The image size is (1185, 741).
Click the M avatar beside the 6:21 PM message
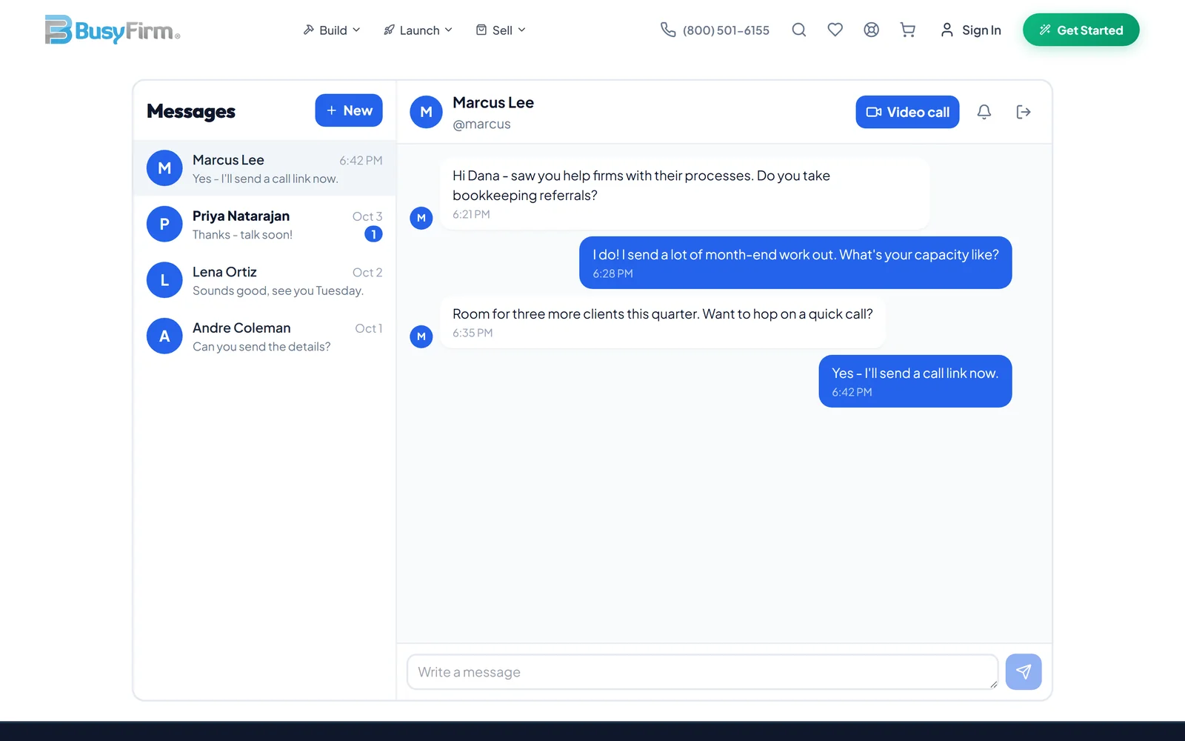(x=421, y=218)
